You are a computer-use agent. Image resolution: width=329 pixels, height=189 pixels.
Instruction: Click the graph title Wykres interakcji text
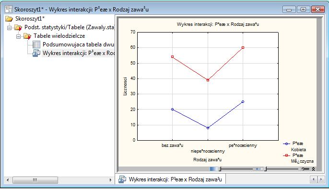coord(218,24)
